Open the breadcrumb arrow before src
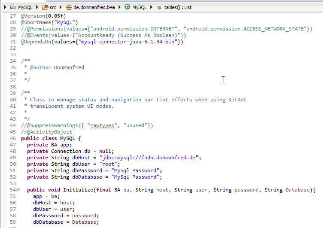Viewport: 323px width, 228px height. coord(38,7)
